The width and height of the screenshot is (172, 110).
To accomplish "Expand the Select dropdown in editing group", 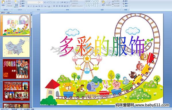I will pyautogui.click(x=126, y=6).
